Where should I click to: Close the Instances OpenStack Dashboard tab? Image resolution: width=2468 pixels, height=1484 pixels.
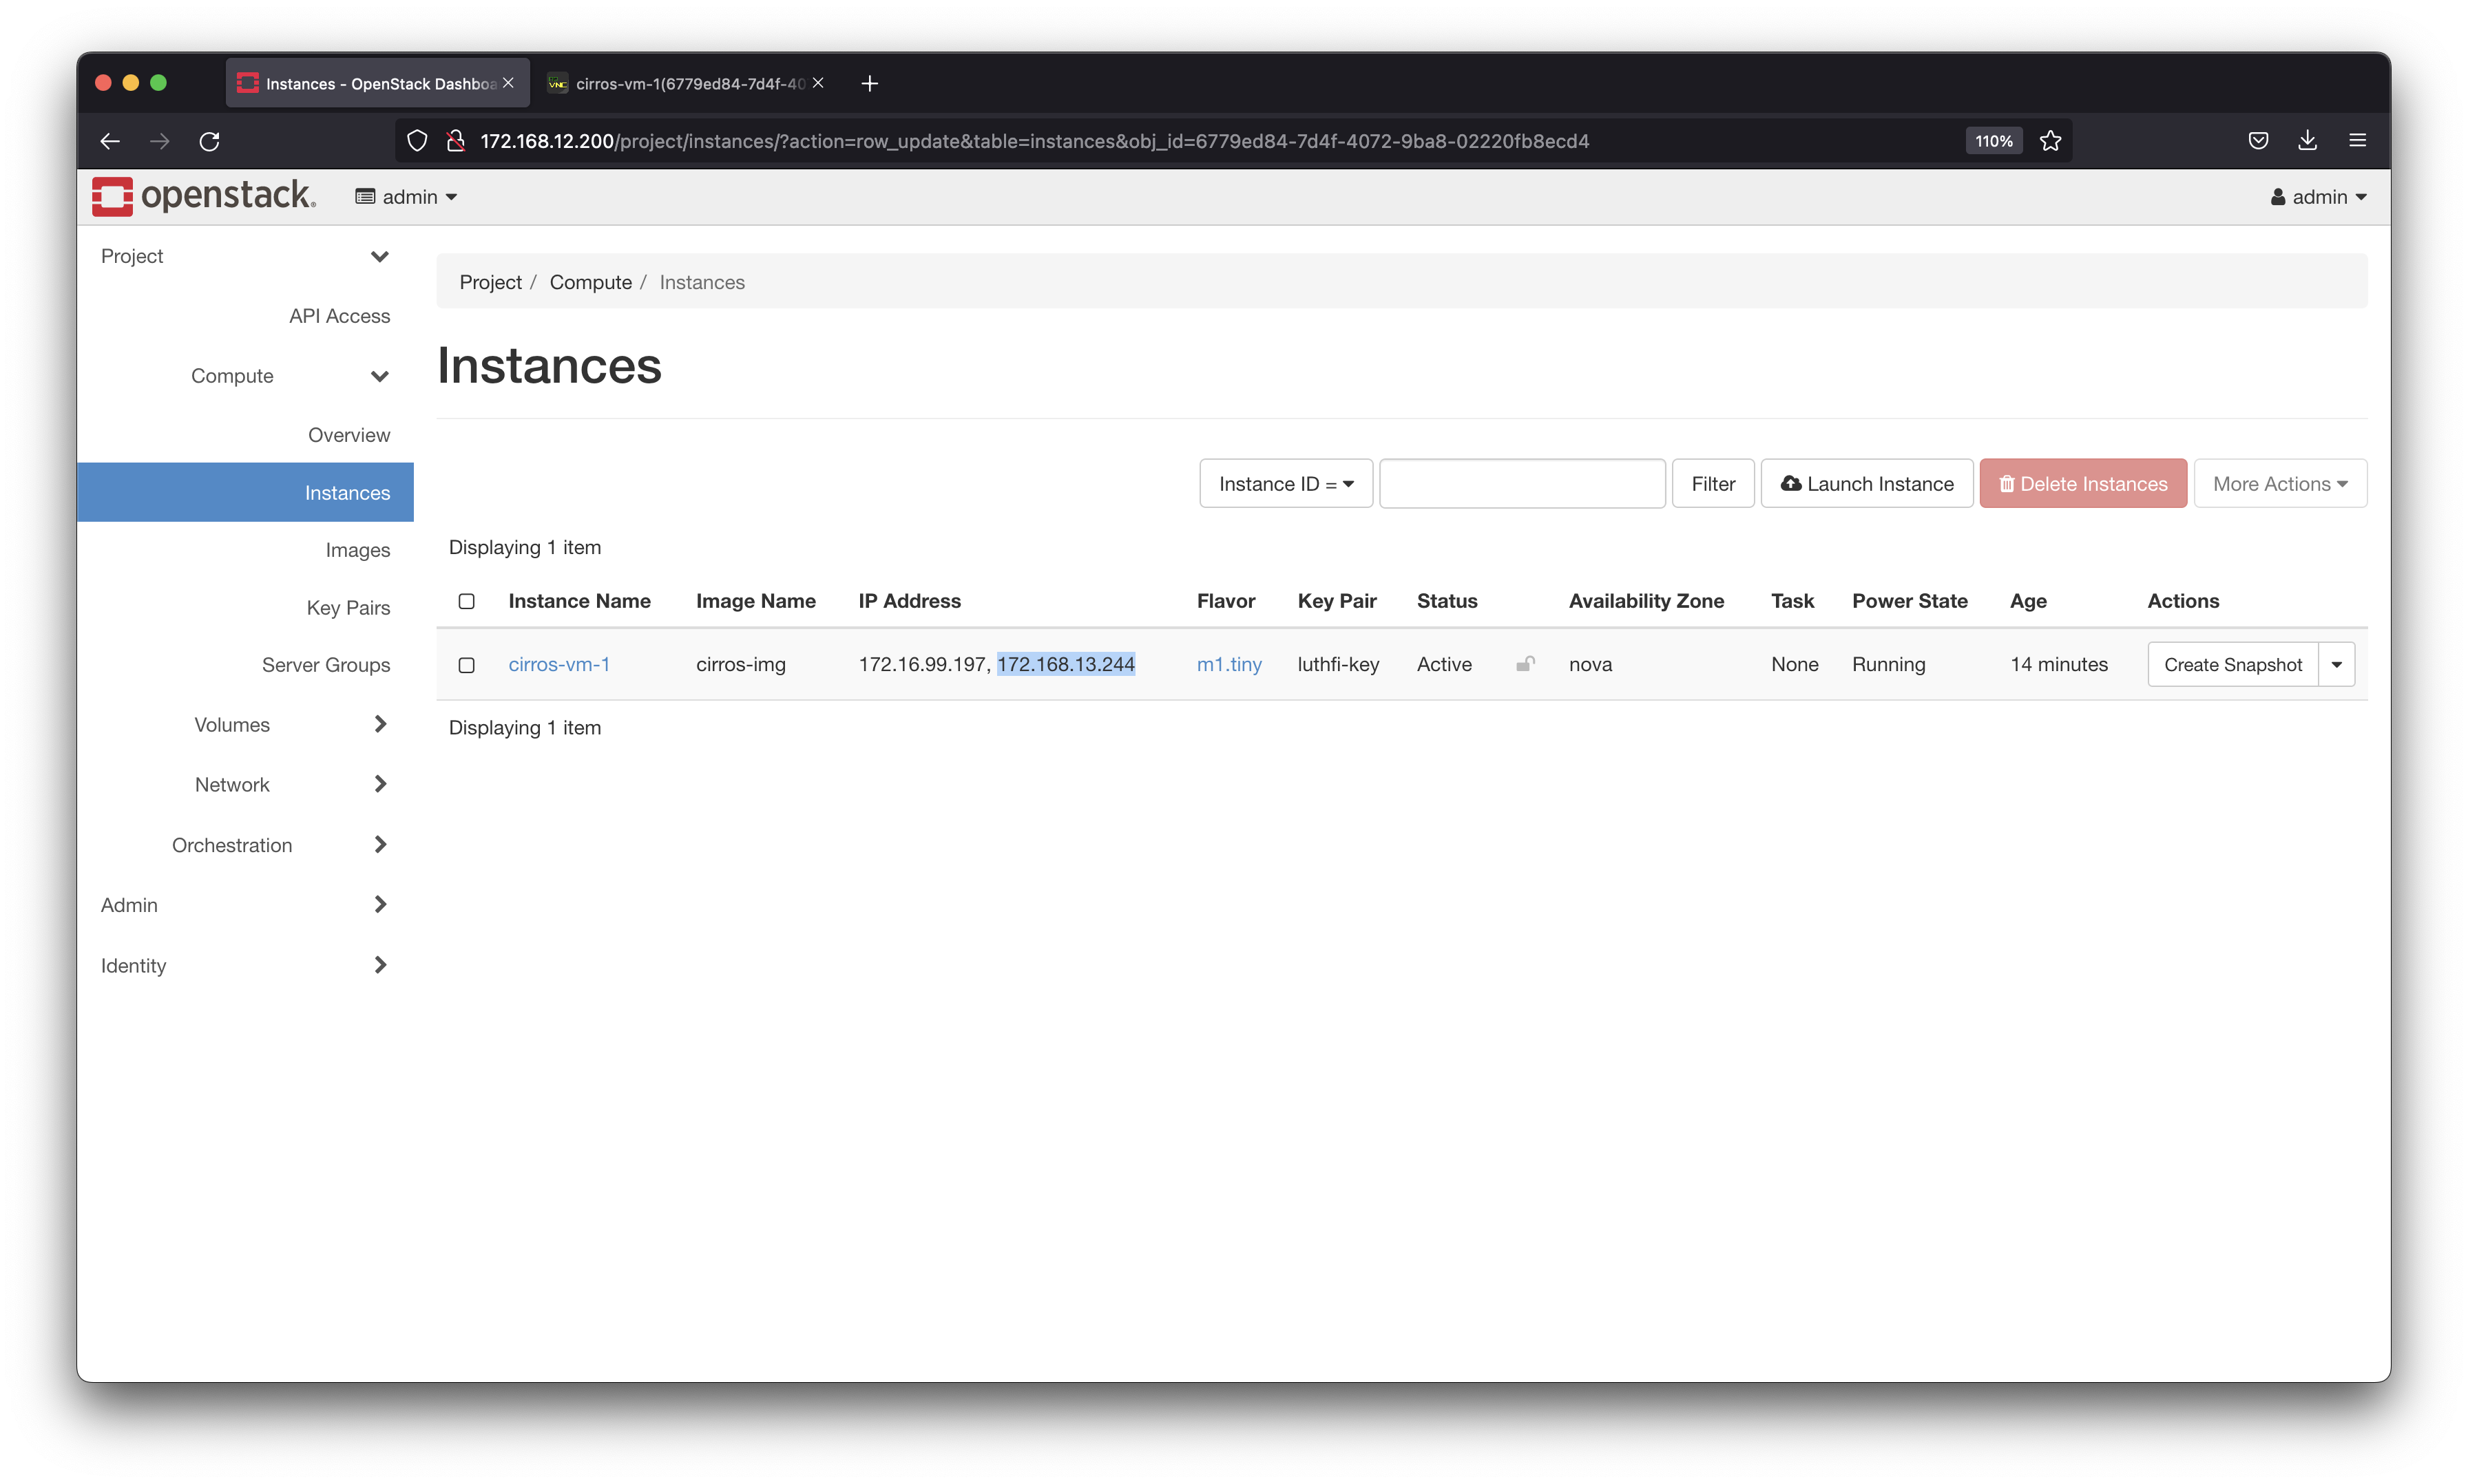click(x=508, y=83)
